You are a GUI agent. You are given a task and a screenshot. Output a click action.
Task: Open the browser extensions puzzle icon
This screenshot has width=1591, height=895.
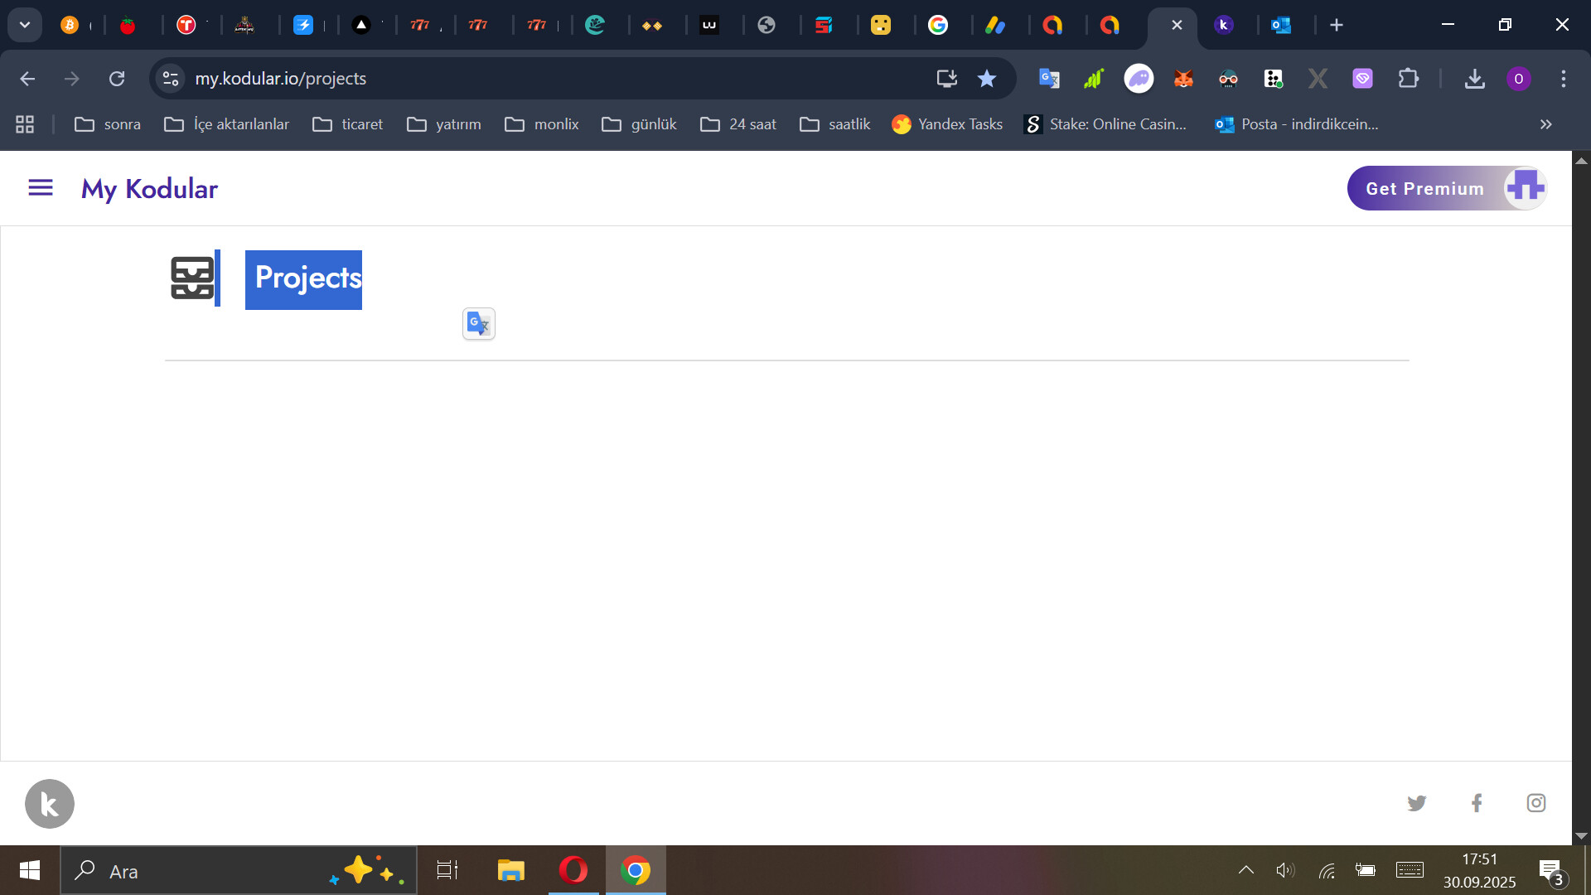(1408, 79)
